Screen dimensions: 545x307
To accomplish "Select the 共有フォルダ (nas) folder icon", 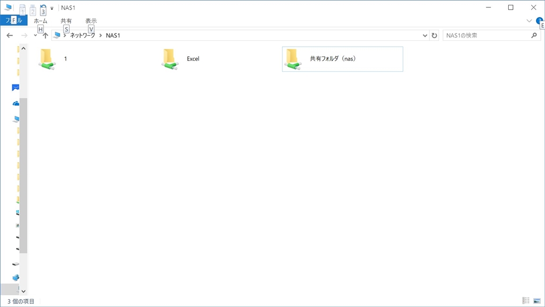I will pos(293,59).
